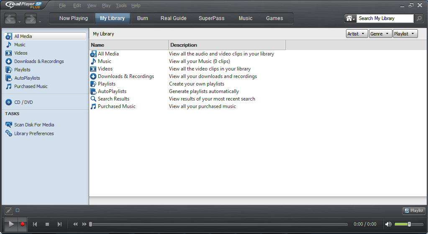The height and width of the screenshot is (234, 428).
Task: Click the AutoPlaylists row icon in list
Action: tap(93, 91)
